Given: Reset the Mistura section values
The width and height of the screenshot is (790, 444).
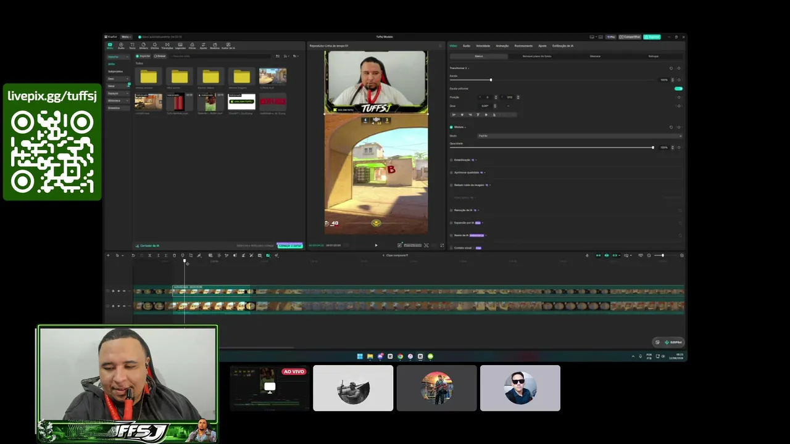Looking at the screenshot, I should click(x=671, y=127).
